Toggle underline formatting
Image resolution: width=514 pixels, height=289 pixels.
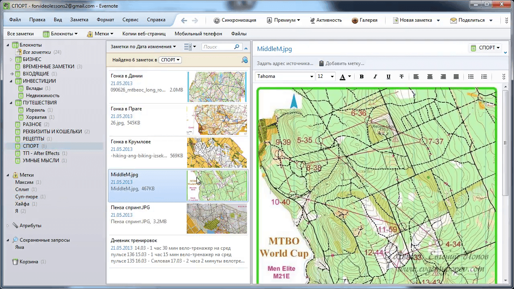tap(388, 77)
